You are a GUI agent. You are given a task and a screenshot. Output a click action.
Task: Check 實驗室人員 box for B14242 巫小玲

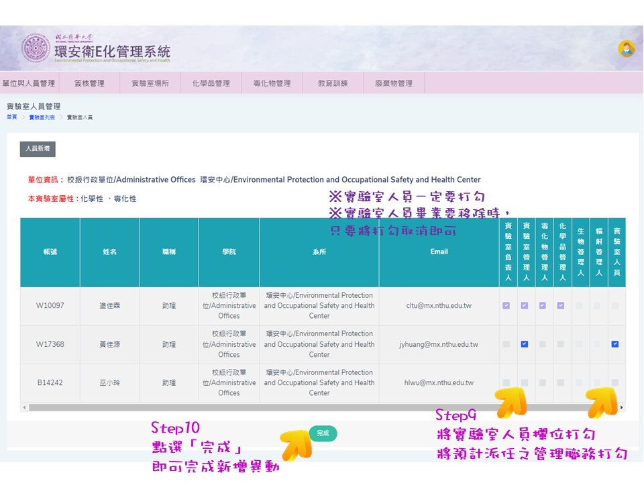pyautogui.click(x=615, y=383)
